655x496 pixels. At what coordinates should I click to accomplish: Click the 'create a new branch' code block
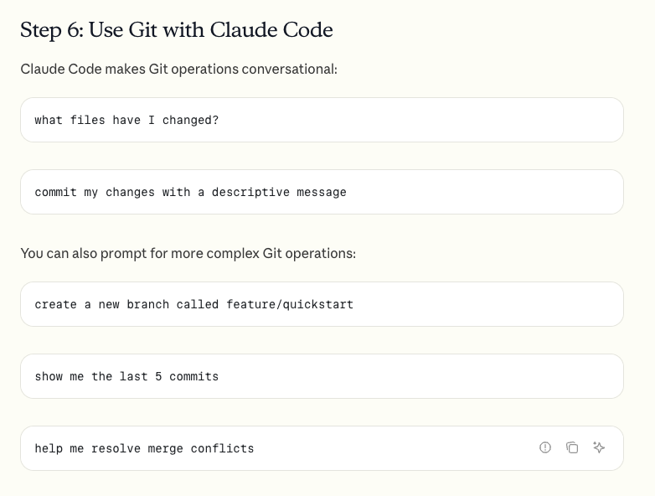pyautogui.click(x=322, y=304)
